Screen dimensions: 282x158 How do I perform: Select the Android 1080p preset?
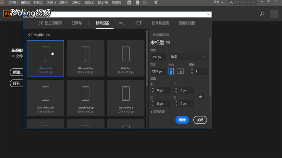tap(86, 98)
